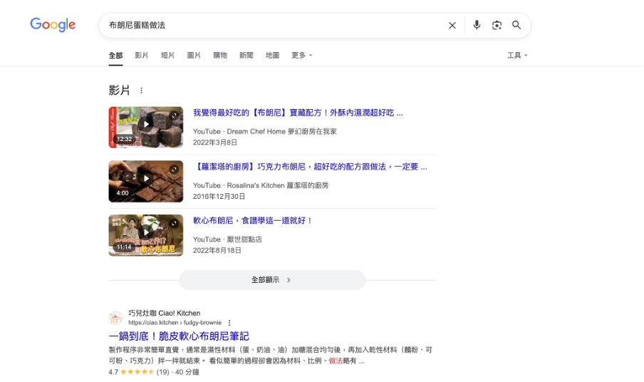Screen dimensions: 644x382
Task: Click the magnifying glass search button
Action: click(516, 25)
